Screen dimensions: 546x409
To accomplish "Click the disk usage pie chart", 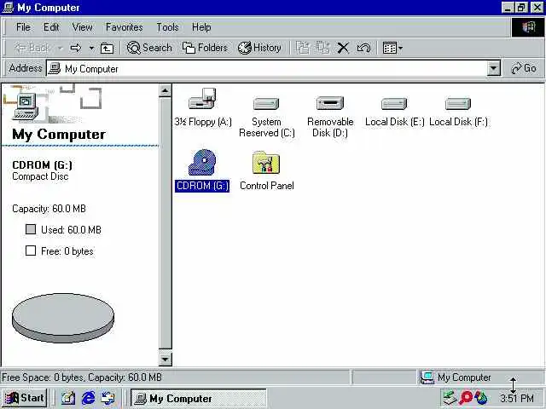I will point(63,318).
